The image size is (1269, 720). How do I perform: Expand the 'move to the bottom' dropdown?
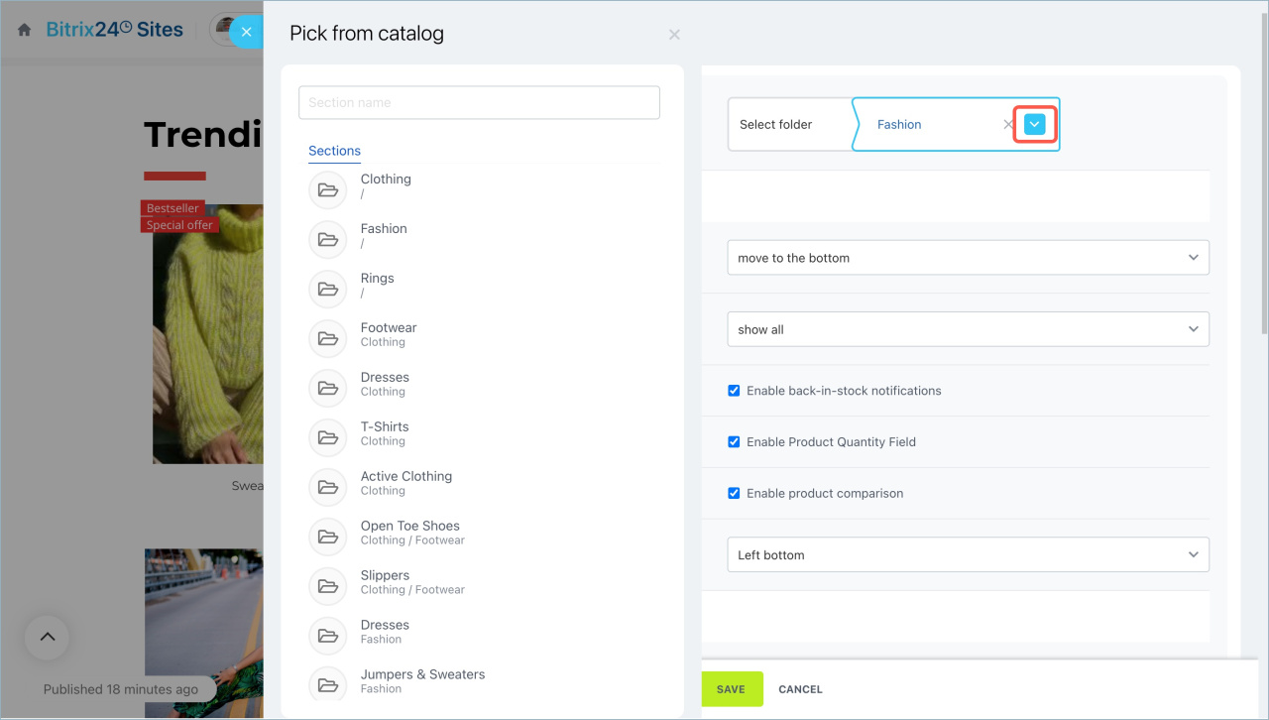point(968,258)
